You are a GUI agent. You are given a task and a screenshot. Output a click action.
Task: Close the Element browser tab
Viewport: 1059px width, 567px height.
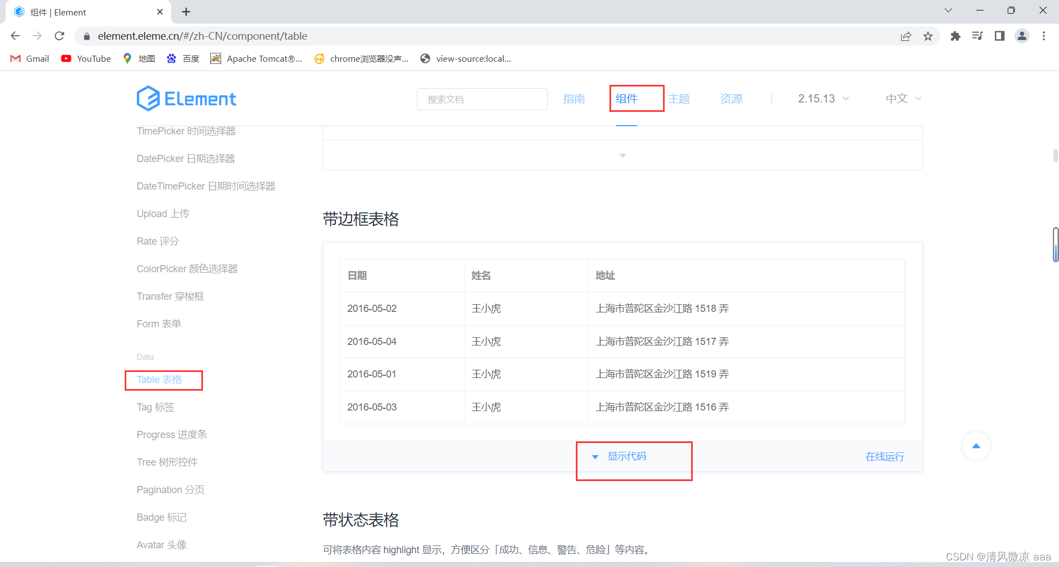[160, 12]
